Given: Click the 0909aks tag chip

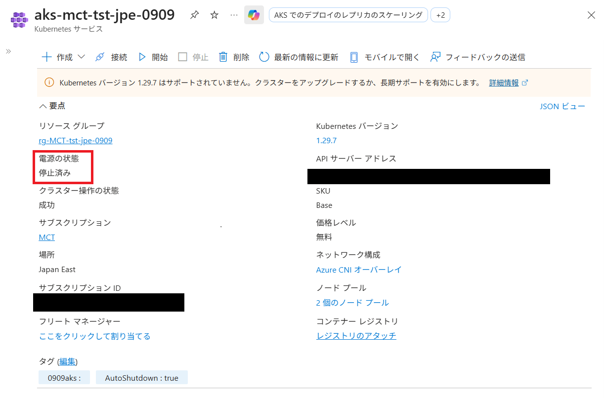Looking at the screenshot, I should tap(64, 378).
